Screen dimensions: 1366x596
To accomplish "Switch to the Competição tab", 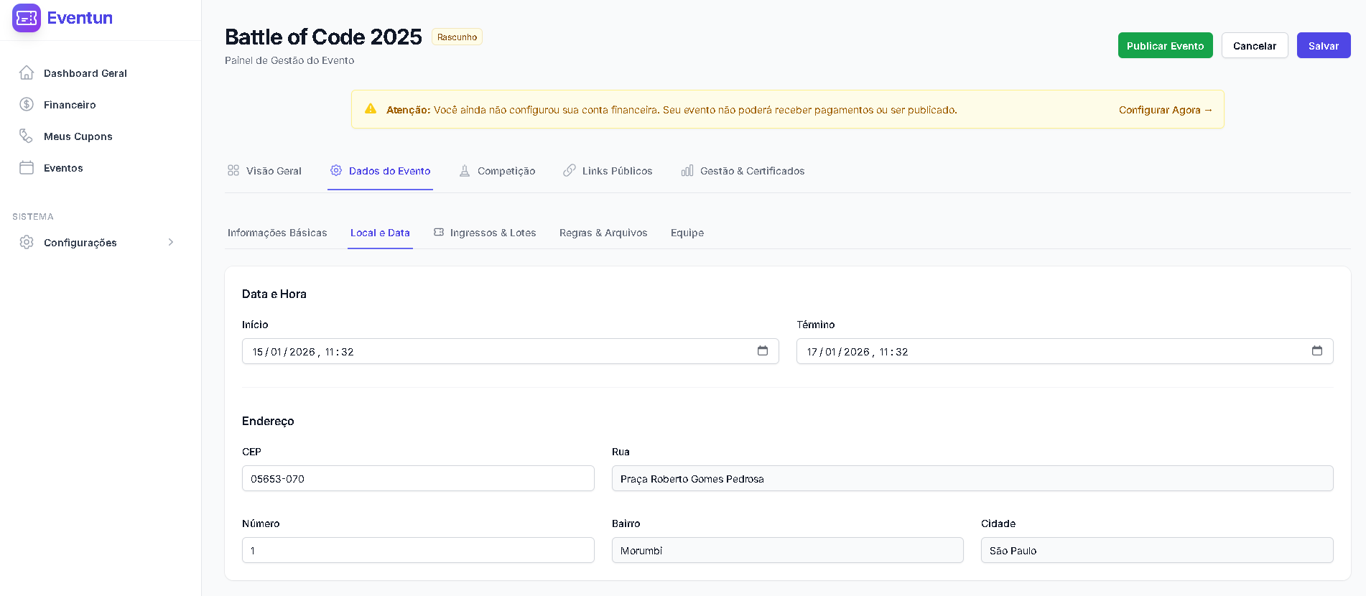I will click(498, 171).
